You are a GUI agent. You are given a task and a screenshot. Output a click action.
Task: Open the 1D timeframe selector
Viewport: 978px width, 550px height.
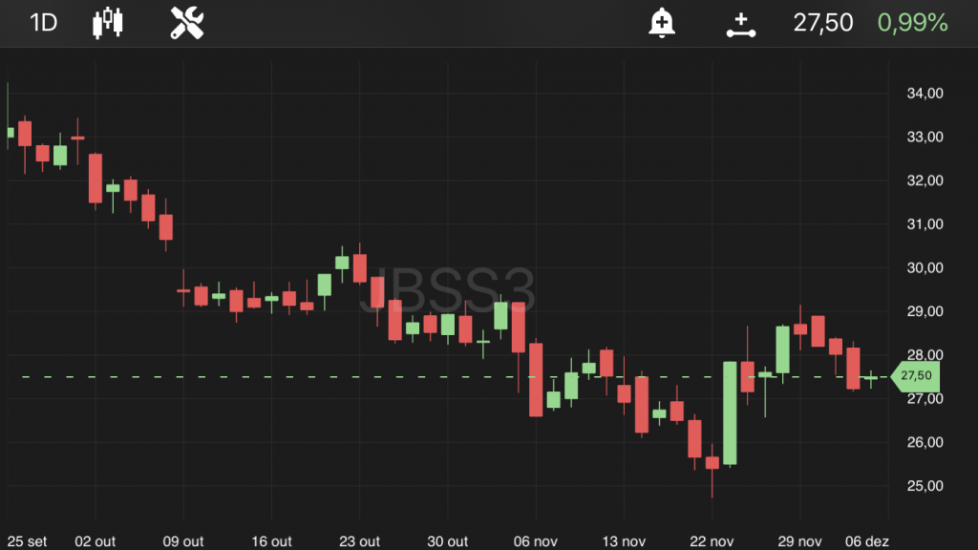pos(44,23)
